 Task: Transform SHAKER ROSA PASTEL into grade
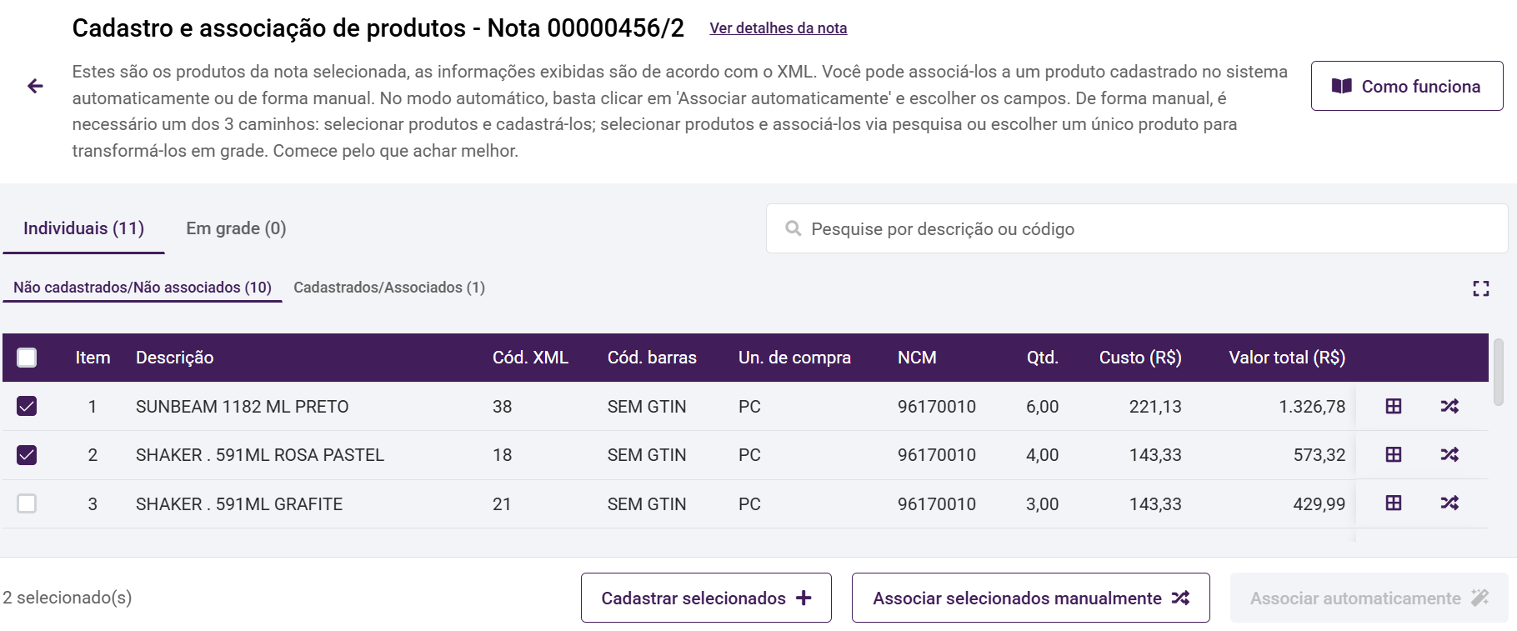[x=1393, y=454]
